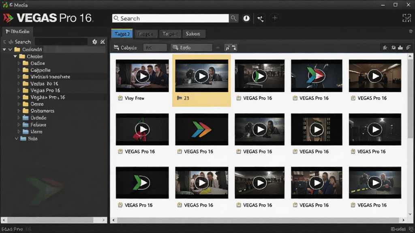Click the folder tree's scroll left arrow
The width and height of the screenshot is (415, 233).
coord(4,220)
